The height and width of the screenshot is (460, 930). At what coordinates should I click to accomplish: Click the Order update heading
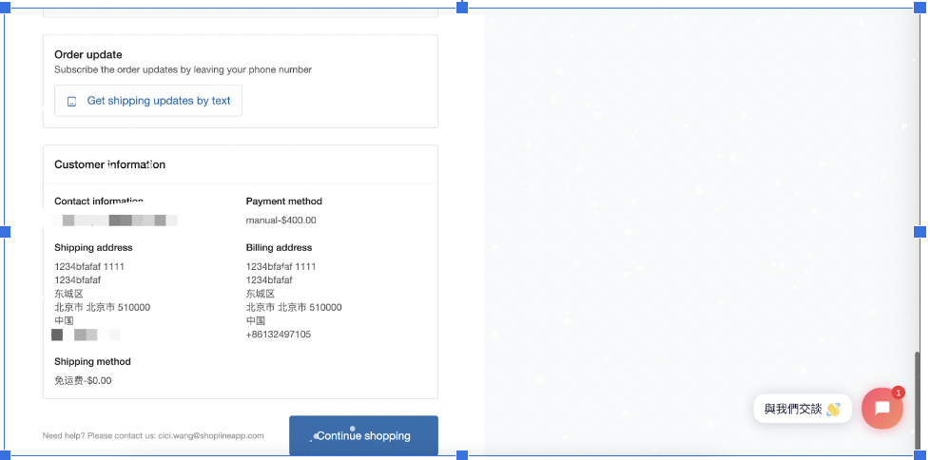click(x=88, y=55)
